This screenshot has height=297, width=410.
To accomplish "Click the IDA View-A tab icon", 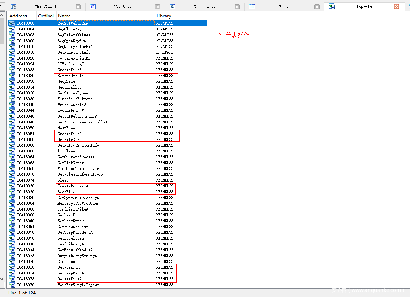I will click(13, 7).
